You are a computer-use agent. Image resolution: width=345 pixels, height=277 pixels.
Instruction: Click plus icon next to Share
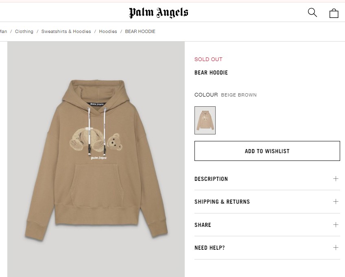tap(336, 224)
